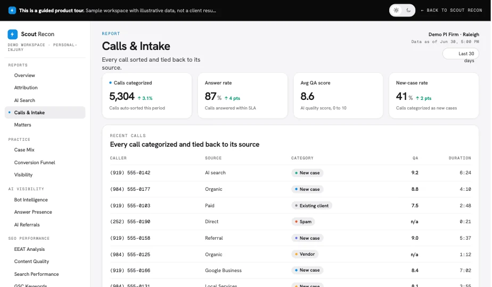
Task: Open the Matters report
Action: pos(22,125)
